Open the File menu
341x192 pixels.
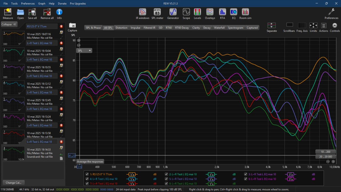coord(6,3)
